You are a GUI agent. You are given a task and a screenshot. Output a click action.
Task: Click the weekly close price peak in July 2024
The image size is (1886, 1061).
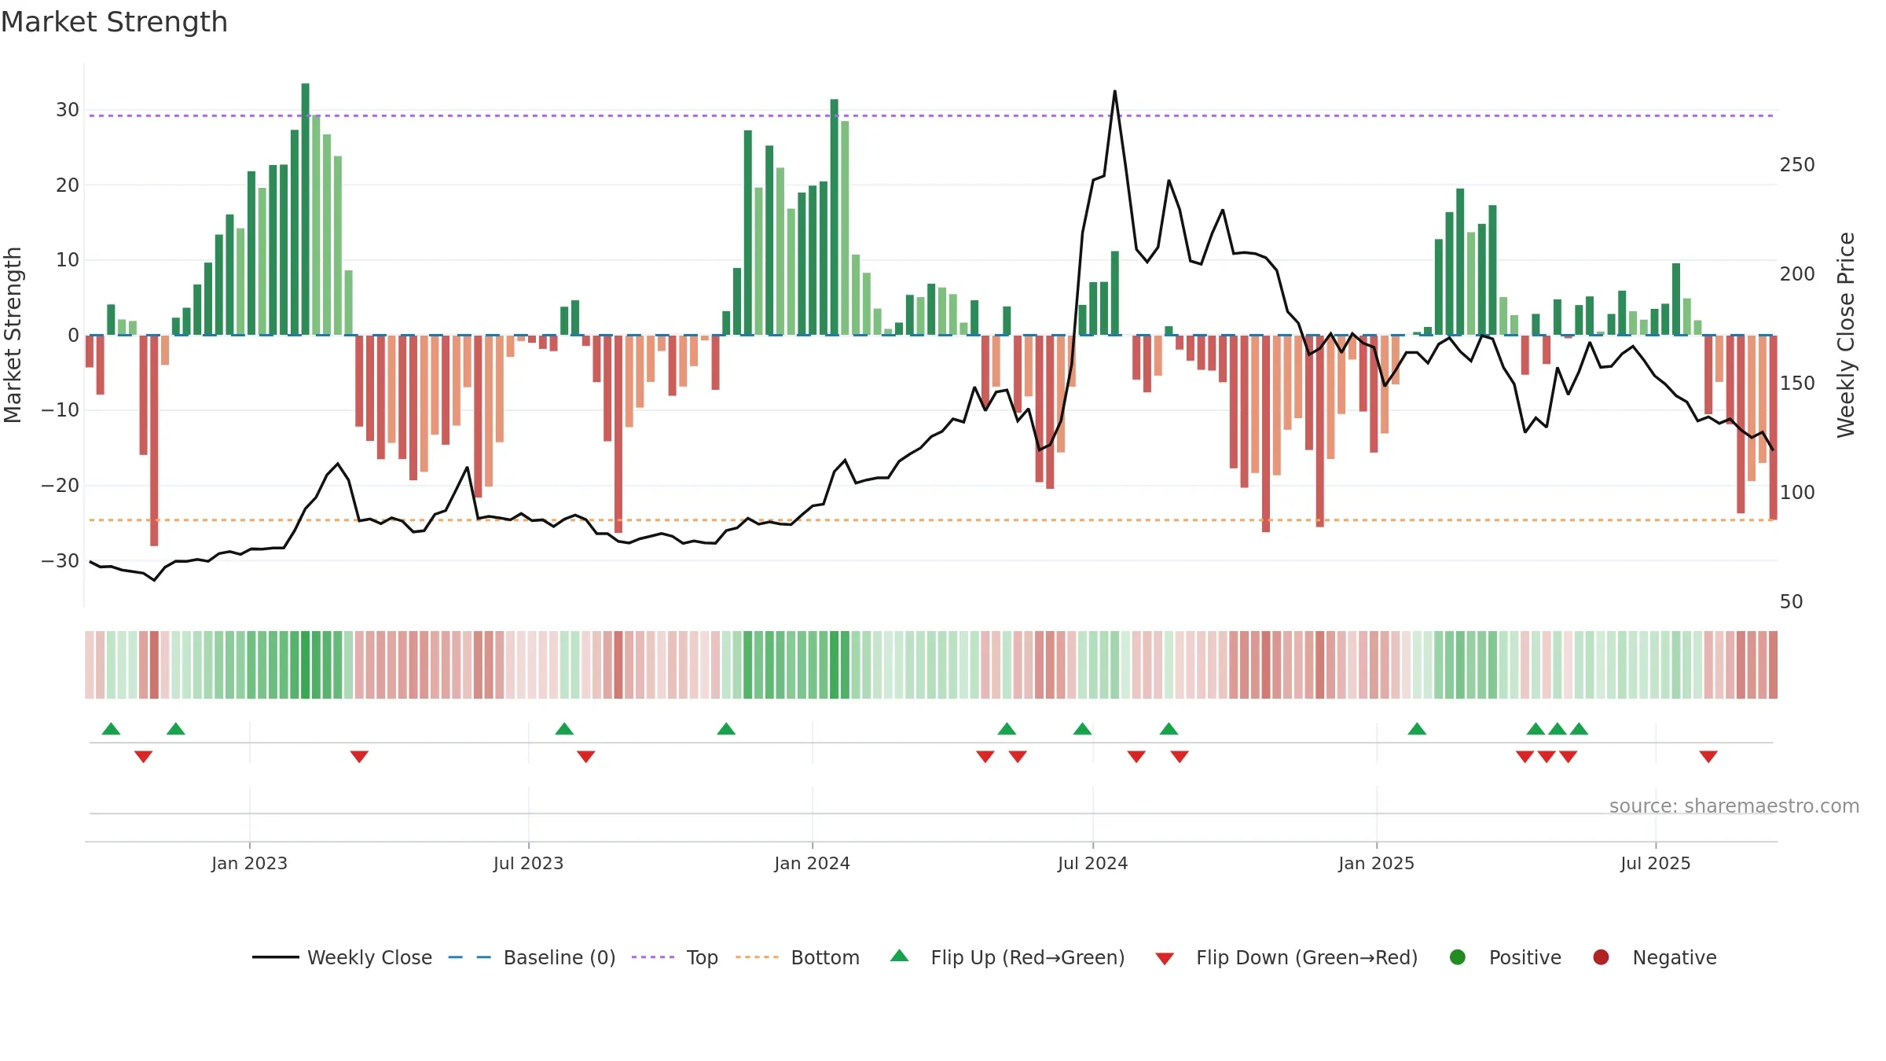pyautogui.click(x=1114, y=91)
